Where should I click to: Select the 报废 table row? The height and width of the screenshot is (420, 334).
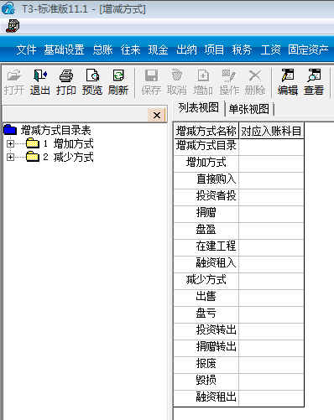(238, 365)
